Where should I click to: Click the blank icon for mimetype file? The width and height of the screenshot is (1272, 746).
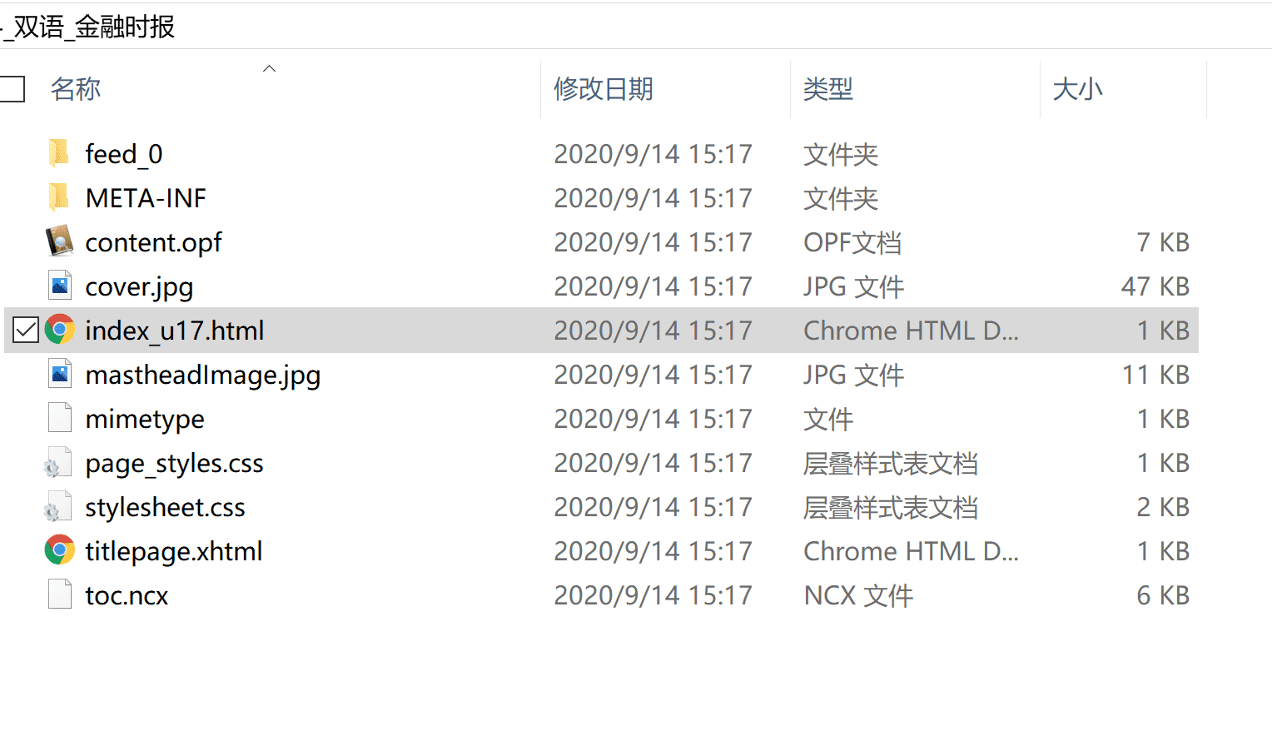pyautogui.click(x=60, y=418)
